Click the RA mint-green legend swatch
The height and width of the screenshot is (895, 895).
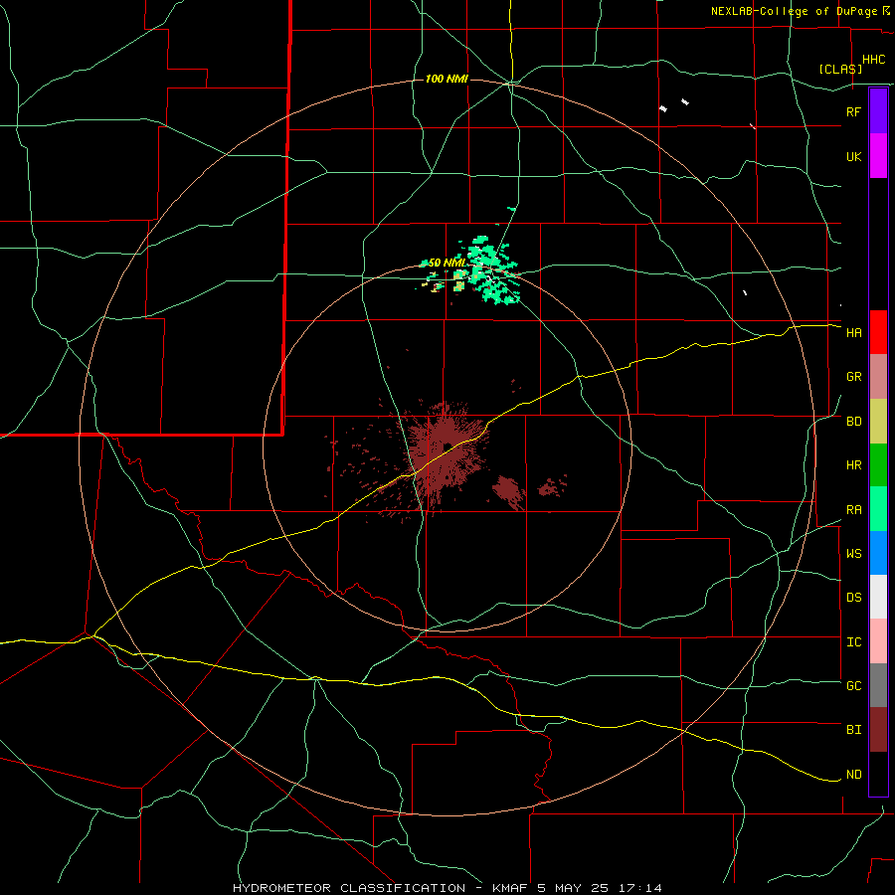(878, 509)
